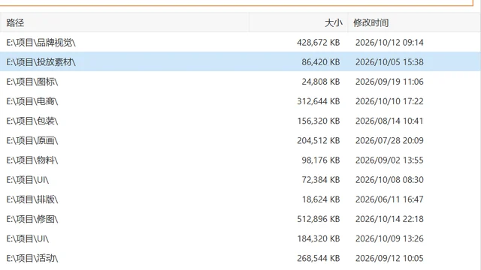
Task: Select the E:\项目\UI\ path sized 72,384 KB
Action: pyautogui.click(x=28, y=180)
